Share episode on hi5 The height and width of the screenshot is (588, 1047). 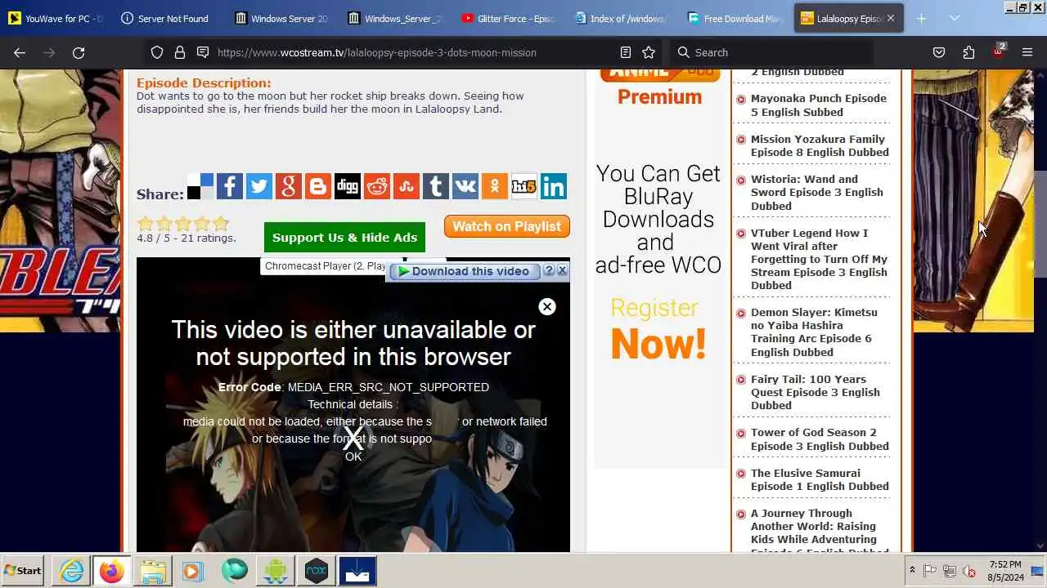pos(524,186)
